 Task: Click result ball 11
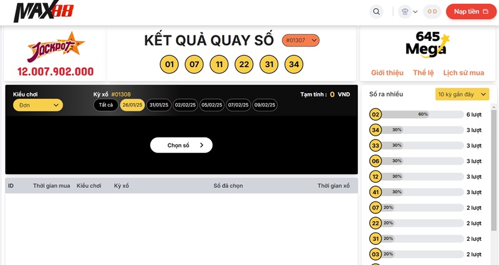pyautogui.click(x=219, y=65)
